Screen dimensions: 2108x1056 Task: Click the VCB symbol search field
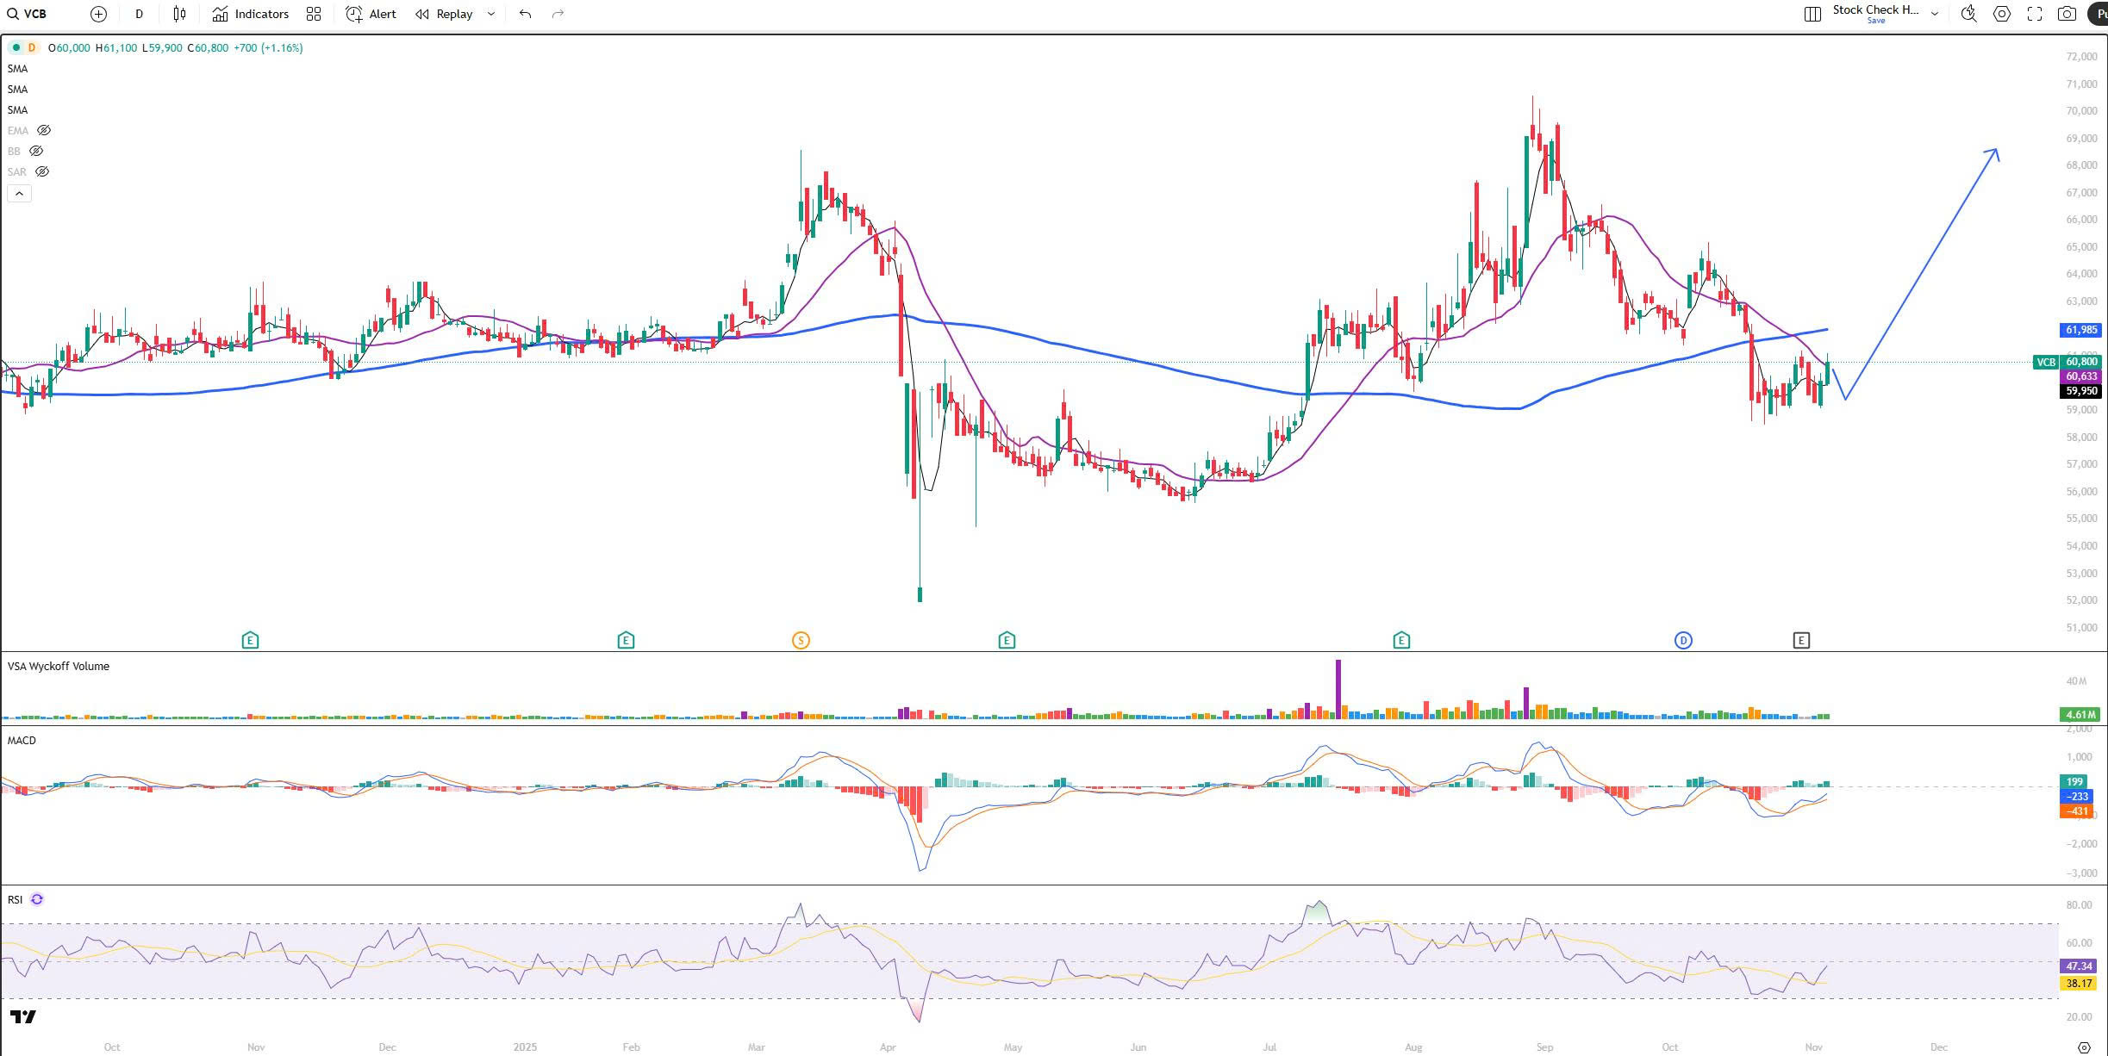(34, 14)
